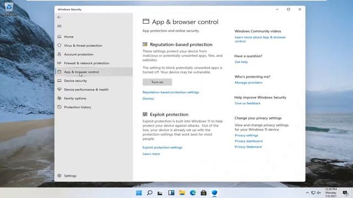Click the volume icon in system tray
Viewport: 353px width, 198px height.
tap(319, 193)
